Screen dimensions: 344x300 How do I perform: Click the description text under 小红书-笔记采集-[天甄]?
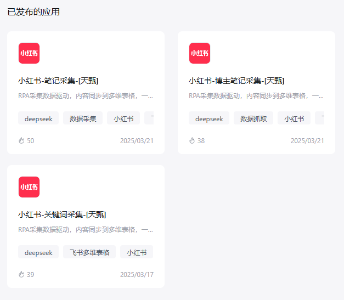tap(86, 96)
